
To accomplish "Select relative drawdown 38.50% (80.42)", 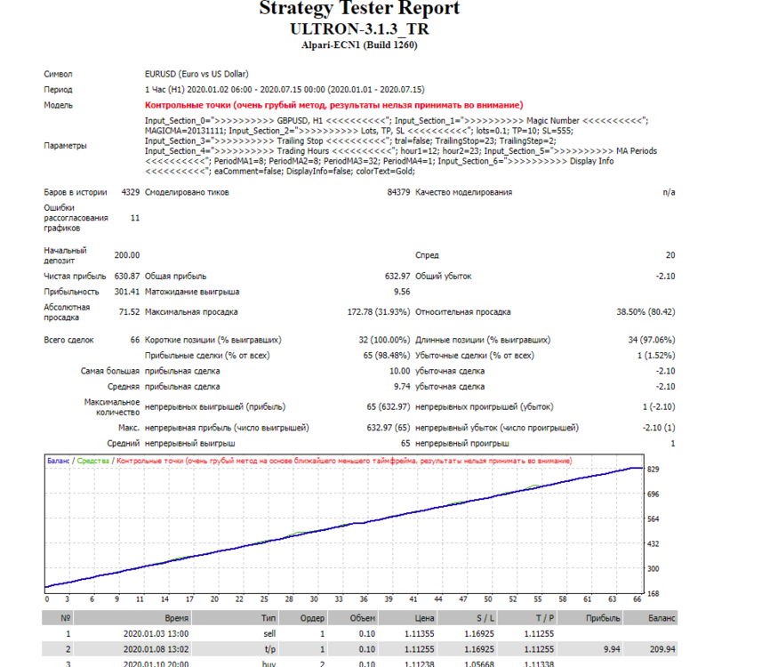I will coord(646,312).
